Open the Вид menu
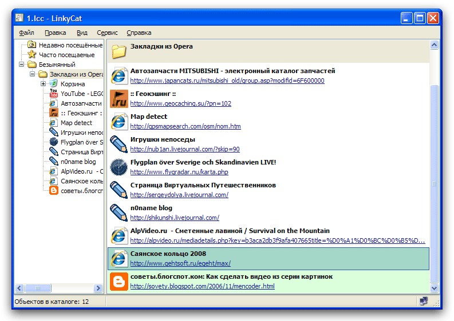This screenshot has height=321, width=454. pyautogui.click(x=82, y=33)
